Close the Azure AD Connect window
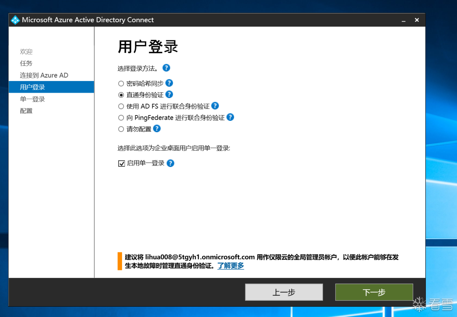The width and height of the screenshot is (457, 317). click(x=417, y=20)
